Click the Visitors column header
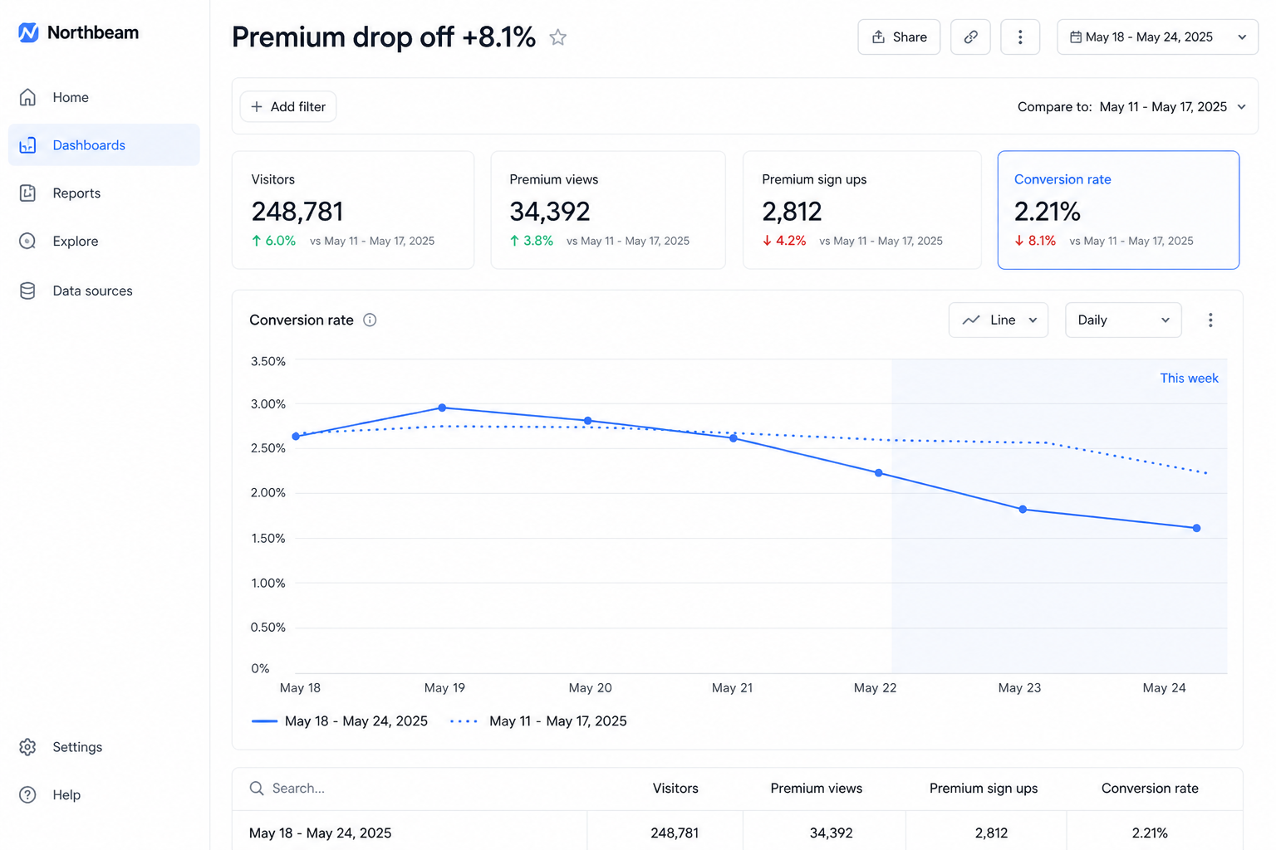Image resolution: width=1276 pixels, height=850 pixels. click(675, 789)
